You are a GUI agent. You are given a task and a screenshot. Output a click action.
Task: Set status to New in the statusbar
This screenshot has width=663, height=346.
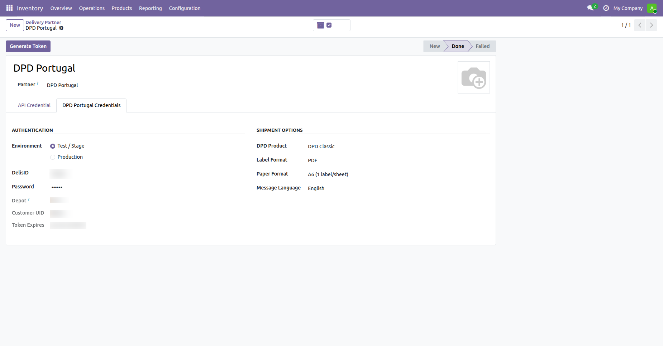(x=434, y=46)
